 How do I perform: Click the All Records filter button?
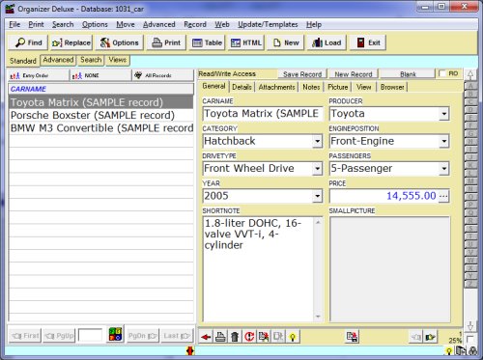point(163,75)
